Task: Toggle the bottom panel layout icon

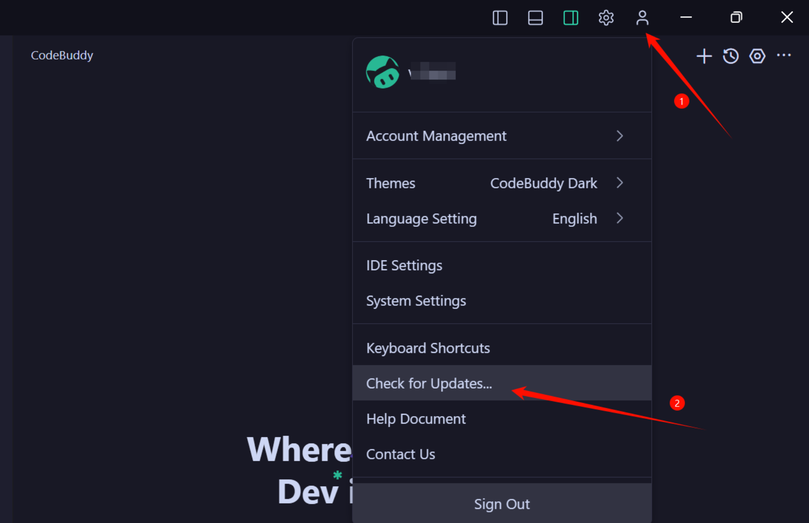Action: click(x=535, y=18)
